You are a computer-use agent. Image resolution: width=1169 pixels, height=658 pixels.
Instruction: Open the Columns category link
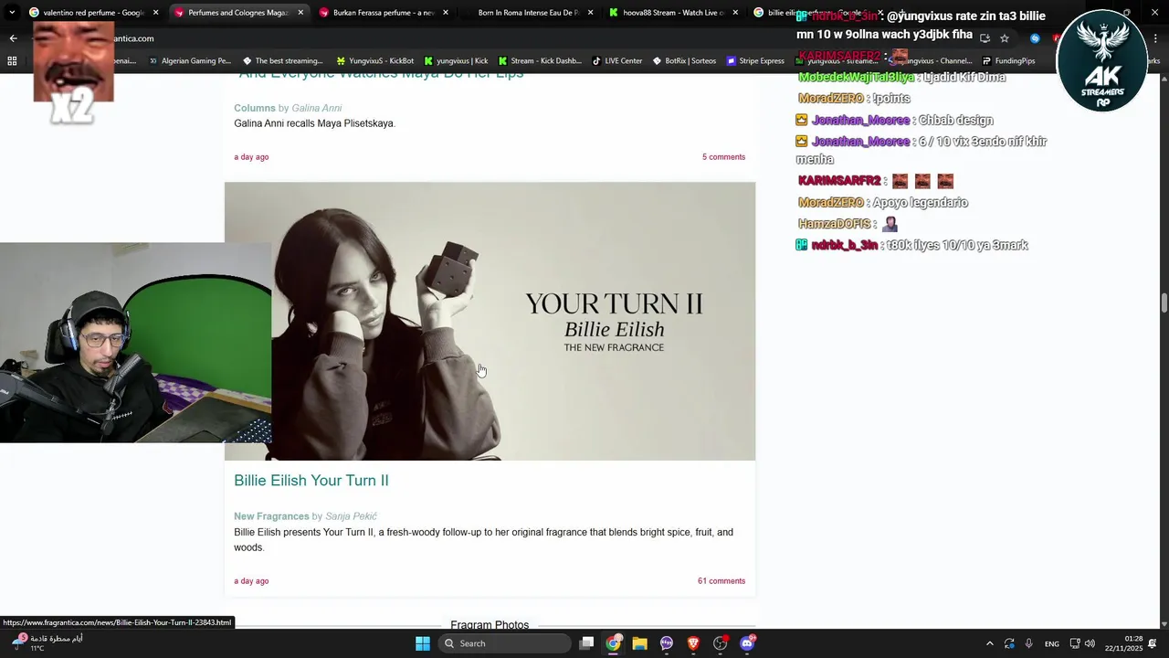tap(254, 108)
